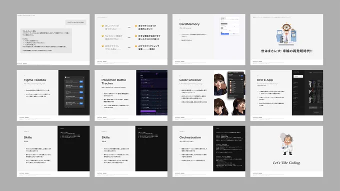Click the CardMemory title text
The height and width of the screenshot is (191, 340).
coord(189,24)
